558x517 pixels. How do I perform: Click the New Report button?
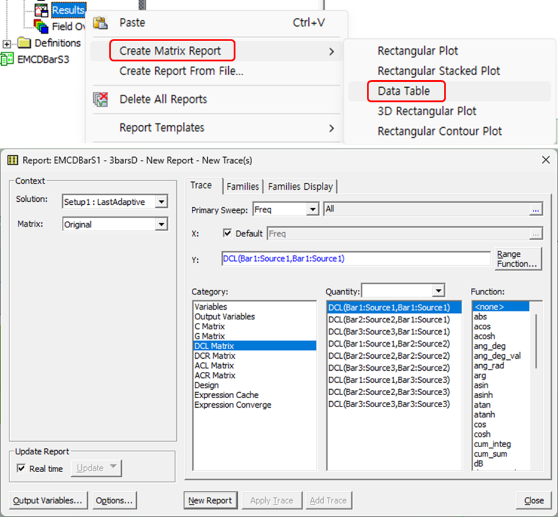pyautogui.click(x=210, y=500)
